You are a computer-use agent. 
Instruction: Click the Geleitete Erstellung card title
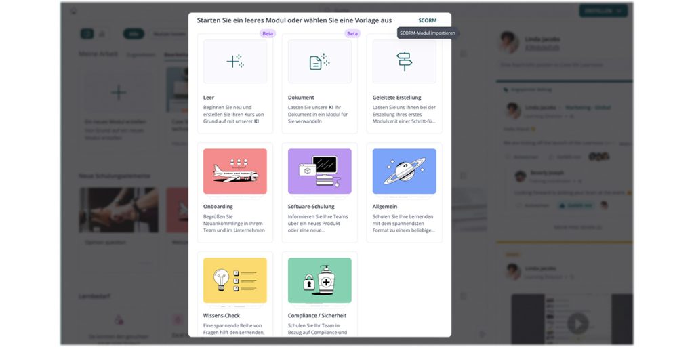(x=397, y=98)
